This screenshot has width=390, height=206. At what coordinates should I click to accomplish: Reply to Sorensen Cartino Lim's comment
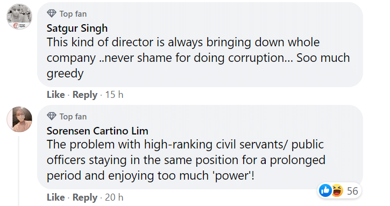pos(85,197)
